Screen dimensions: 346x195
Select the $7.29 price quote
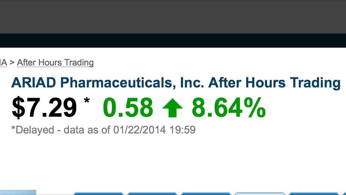click(44, 108)
